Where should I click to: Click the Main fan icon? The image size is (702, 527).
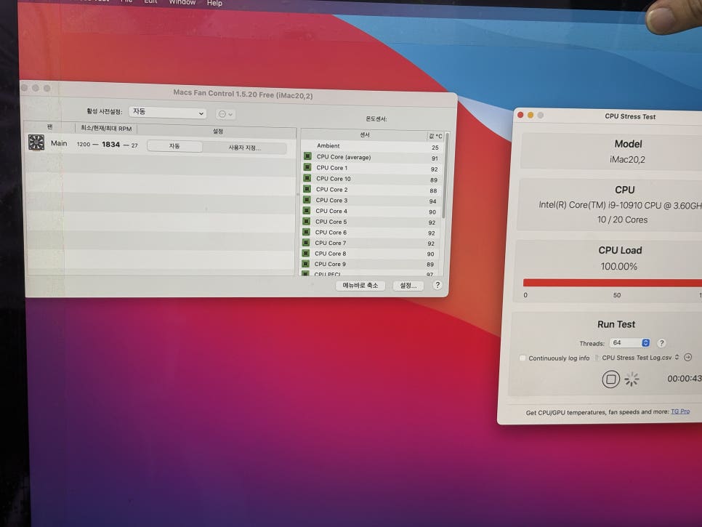click(36, 142)
